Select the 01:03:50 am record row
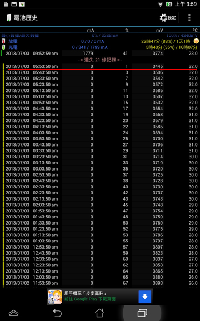The image size is (200, 321). point(100,241)
